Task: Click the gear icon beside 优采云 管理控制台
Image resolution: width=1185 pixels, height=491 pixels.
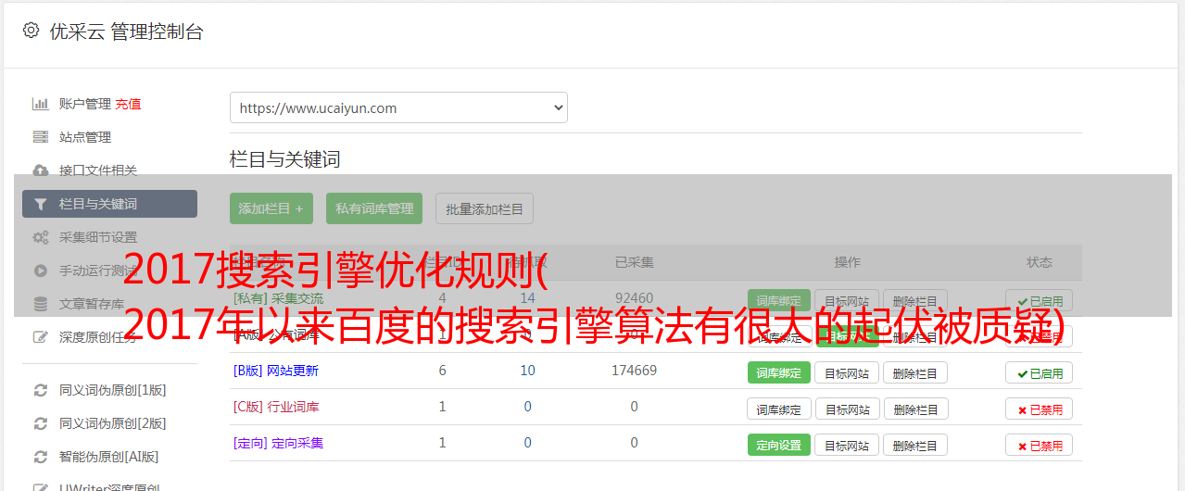Action: (31, 31)
